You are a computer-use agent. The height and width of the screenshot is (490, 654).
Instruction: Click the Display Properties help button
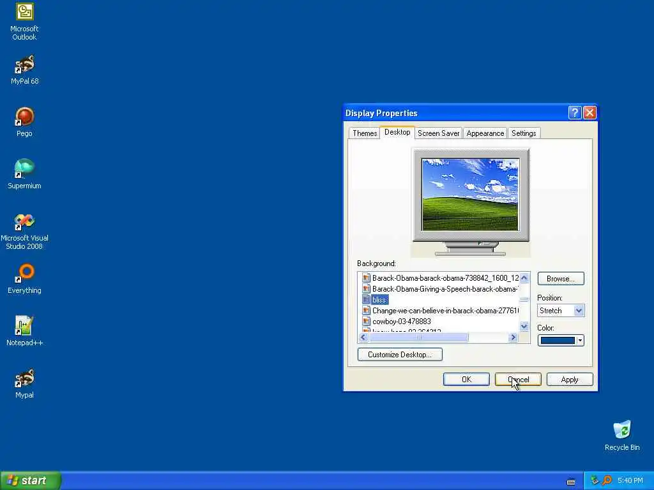tap(574, 112)
